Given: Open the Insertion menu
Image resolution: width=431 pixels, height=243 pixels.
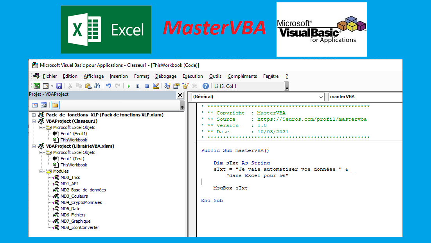Looking at the screenshot, I should pyautogui.click(x=119, y=76).
